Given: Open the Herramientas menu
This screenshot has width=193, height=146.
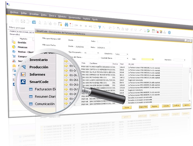Looking at the screenshot, I should (74, 18).
